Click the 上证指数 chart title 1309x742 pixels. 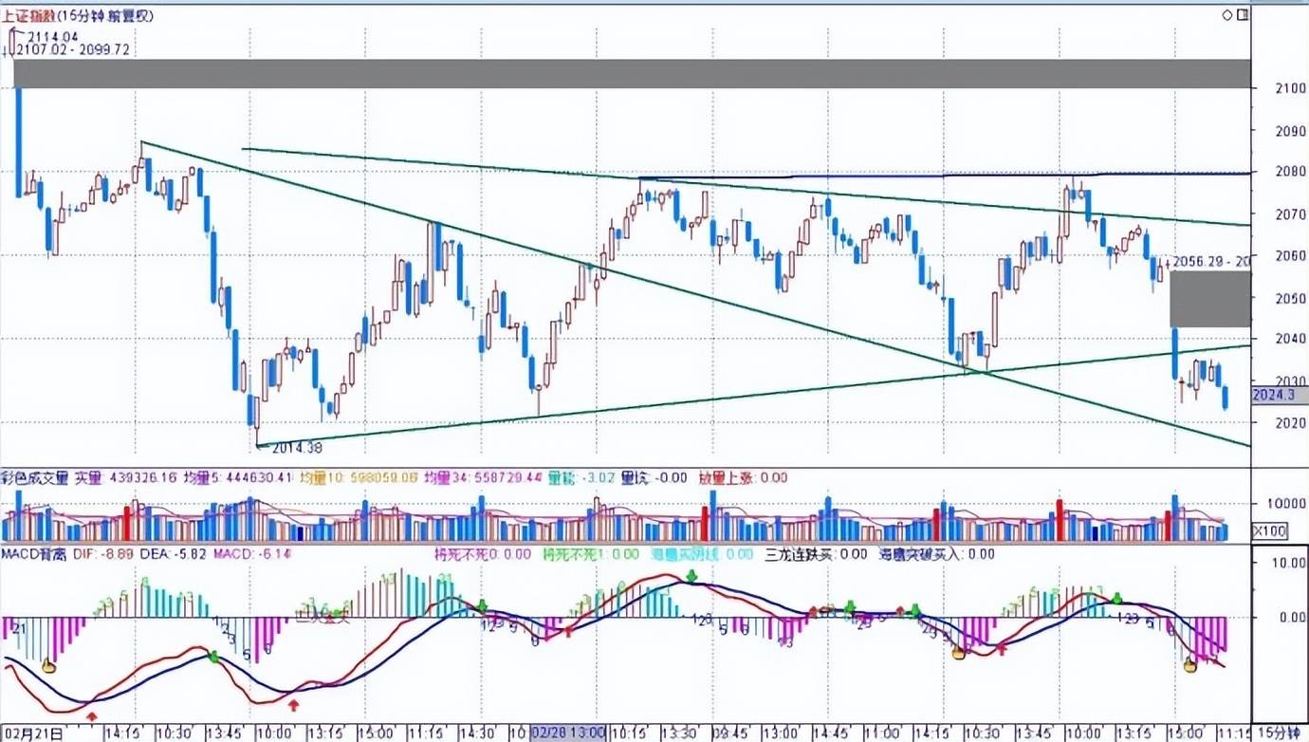coord(29,16)
